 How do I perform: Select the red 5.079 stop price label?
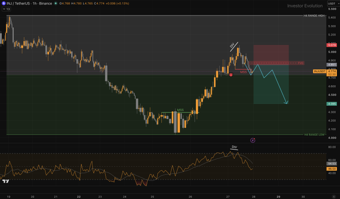[x=332, y=45]
